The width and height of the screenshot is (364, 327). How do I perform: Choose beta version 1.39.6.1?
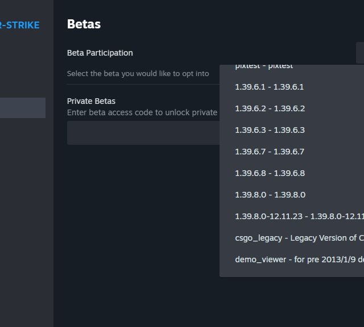[x=269, y=87]
